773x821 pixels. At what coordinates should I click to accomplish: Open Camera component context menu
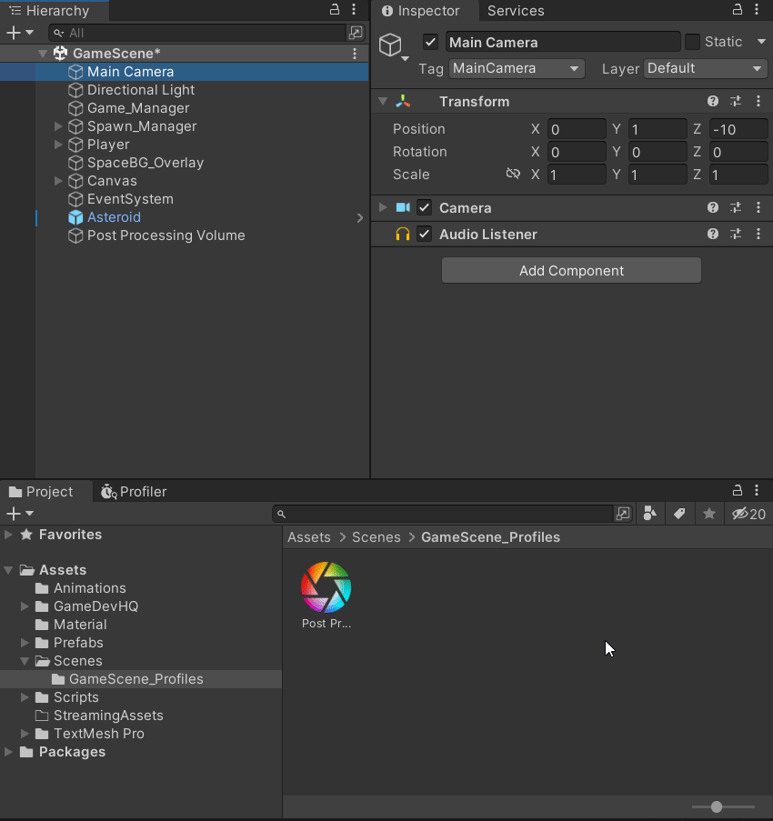[x=758, y=207]
